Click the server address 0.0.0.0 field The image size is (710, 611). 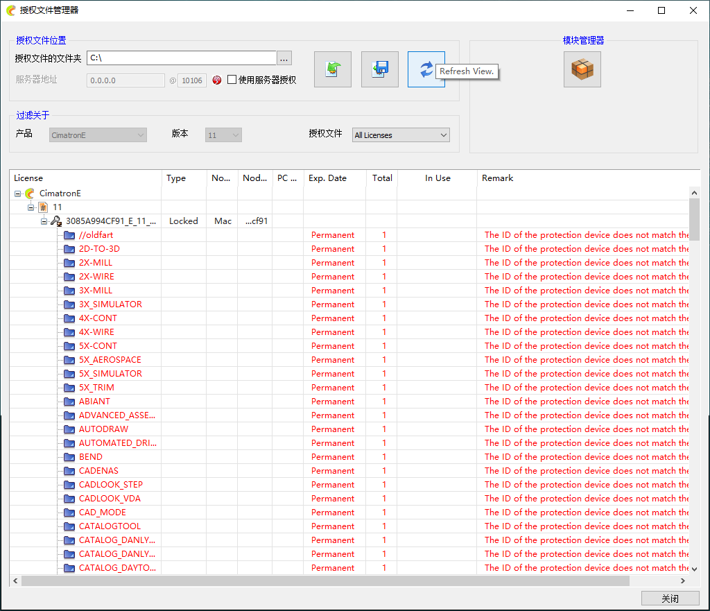tap(125, 80)
